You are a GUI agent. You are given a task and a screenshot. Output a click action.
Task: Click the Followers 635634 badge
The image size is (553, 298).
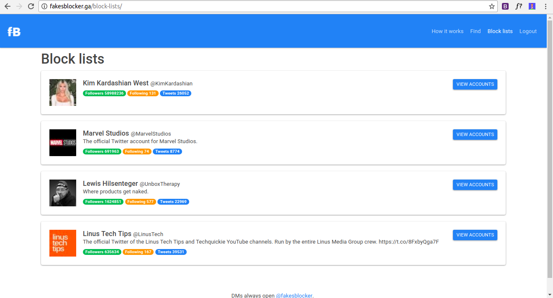pos(102,252)
